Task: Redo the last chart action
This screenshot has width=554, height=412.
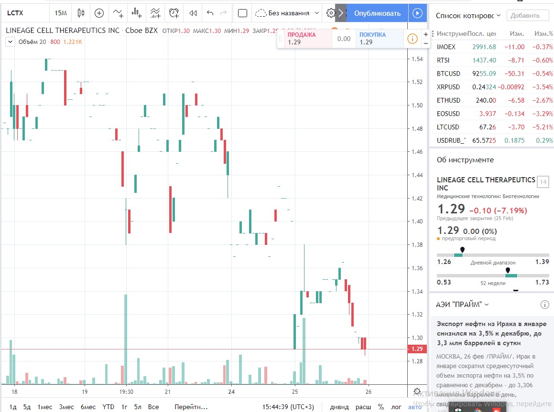Action: (223, 13)
